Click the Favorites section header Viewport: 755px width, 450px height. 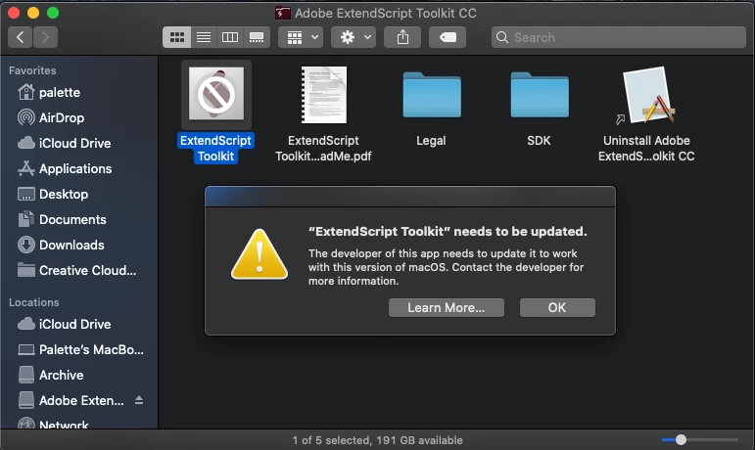[x=32, y=70]
